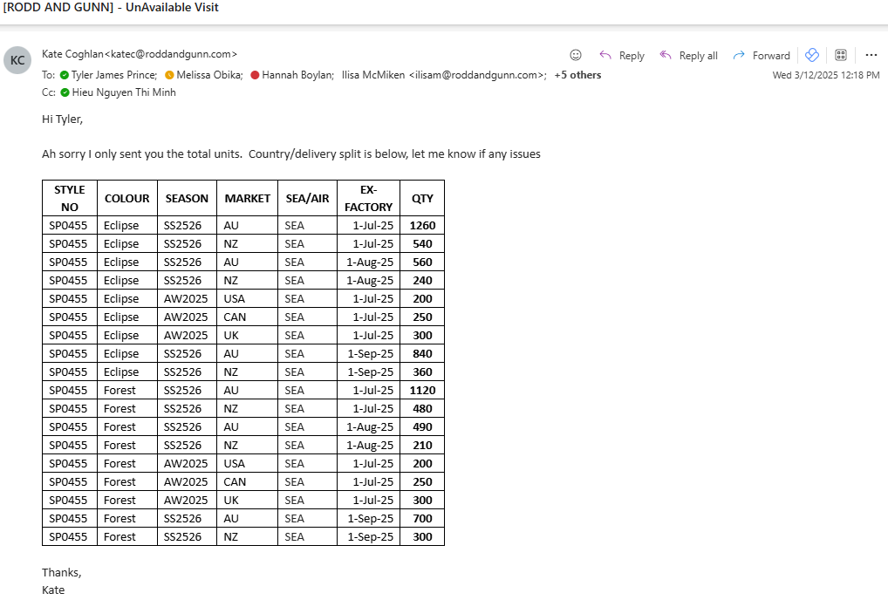Click the quantity cell 560
888x600 pixels.
[422, 262]
